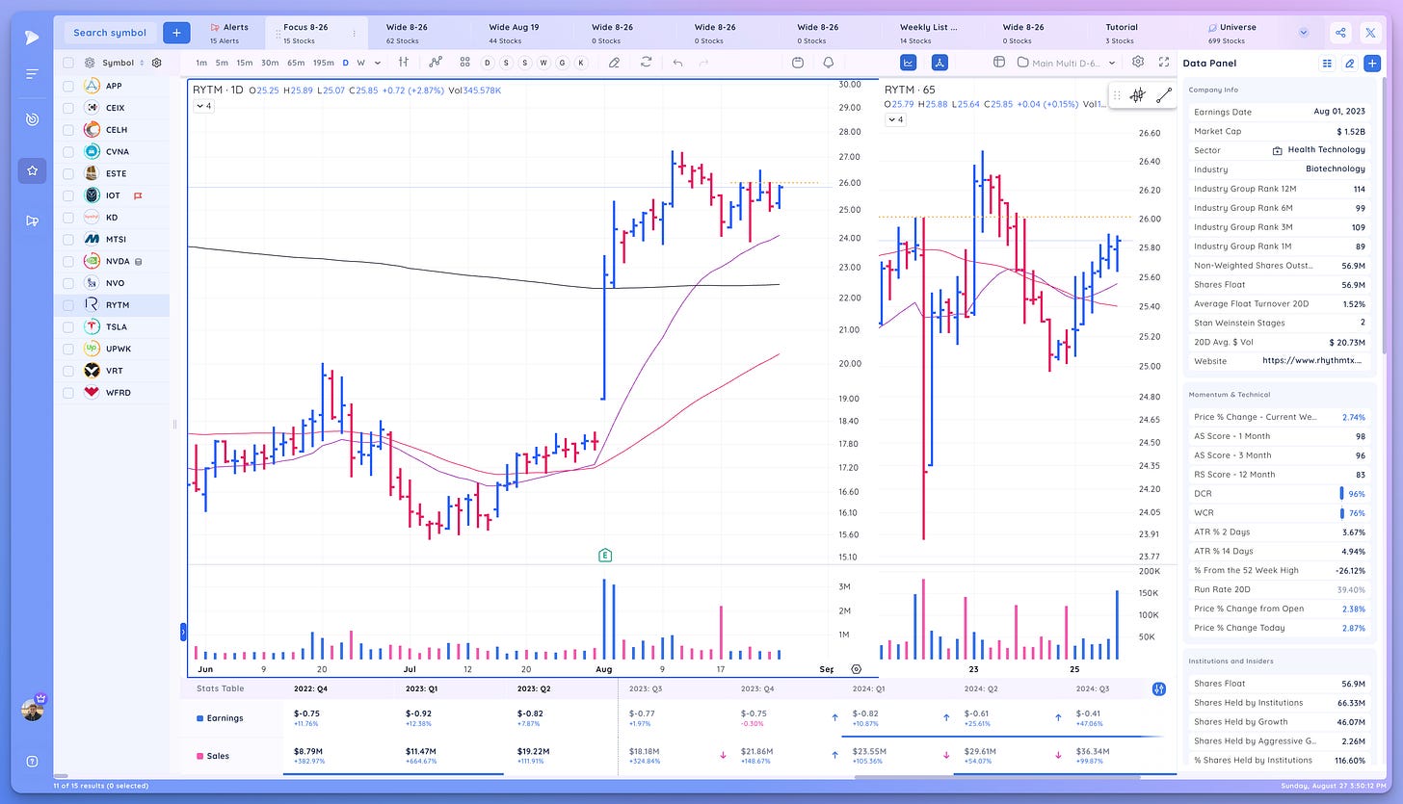Screen dimensions: 1403x804
Task: Open the calendar icon in the chart toolbar
Action: coord(797,62)
